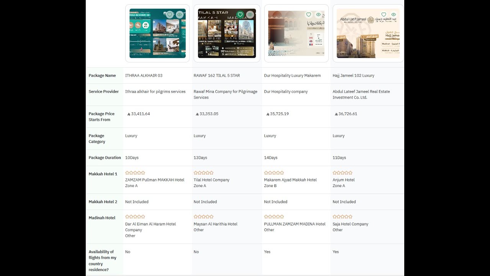The height and width of the screenshot is (276, 490).
Task: Select provider Dur Hospitality company
Action: tap(286, 92)
